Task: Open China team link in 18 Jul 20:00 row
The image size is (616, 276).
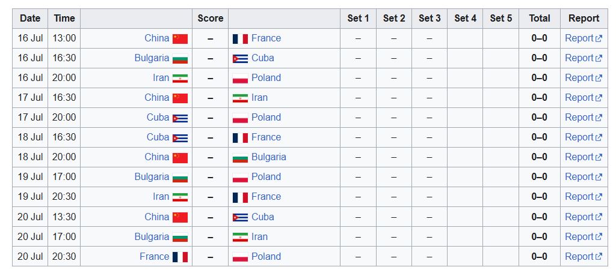Action: click(x=156, y=157)
